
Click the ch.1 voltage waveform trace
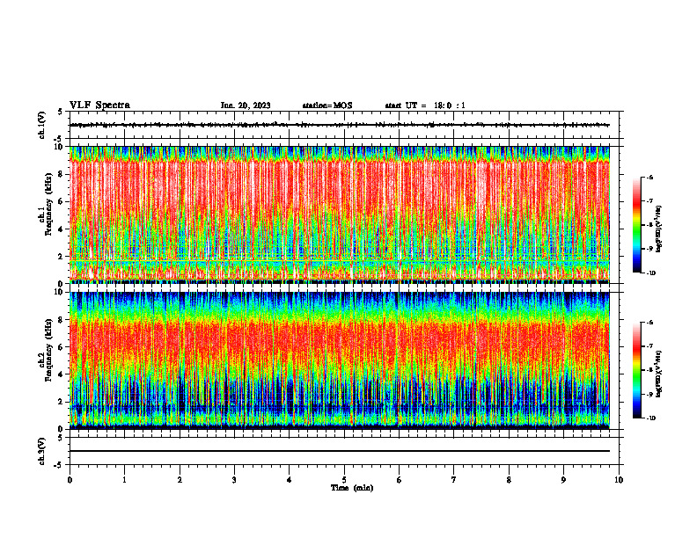coord(340,125)
